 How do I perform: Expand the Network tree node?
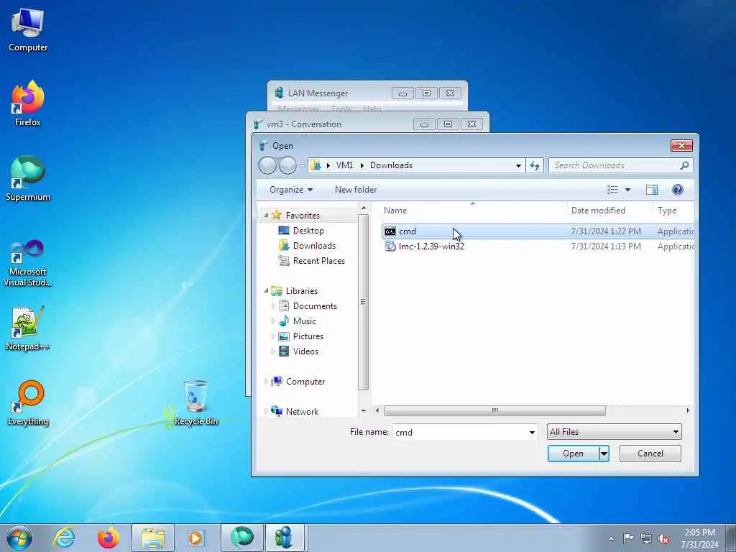click(x=266, y=412)
